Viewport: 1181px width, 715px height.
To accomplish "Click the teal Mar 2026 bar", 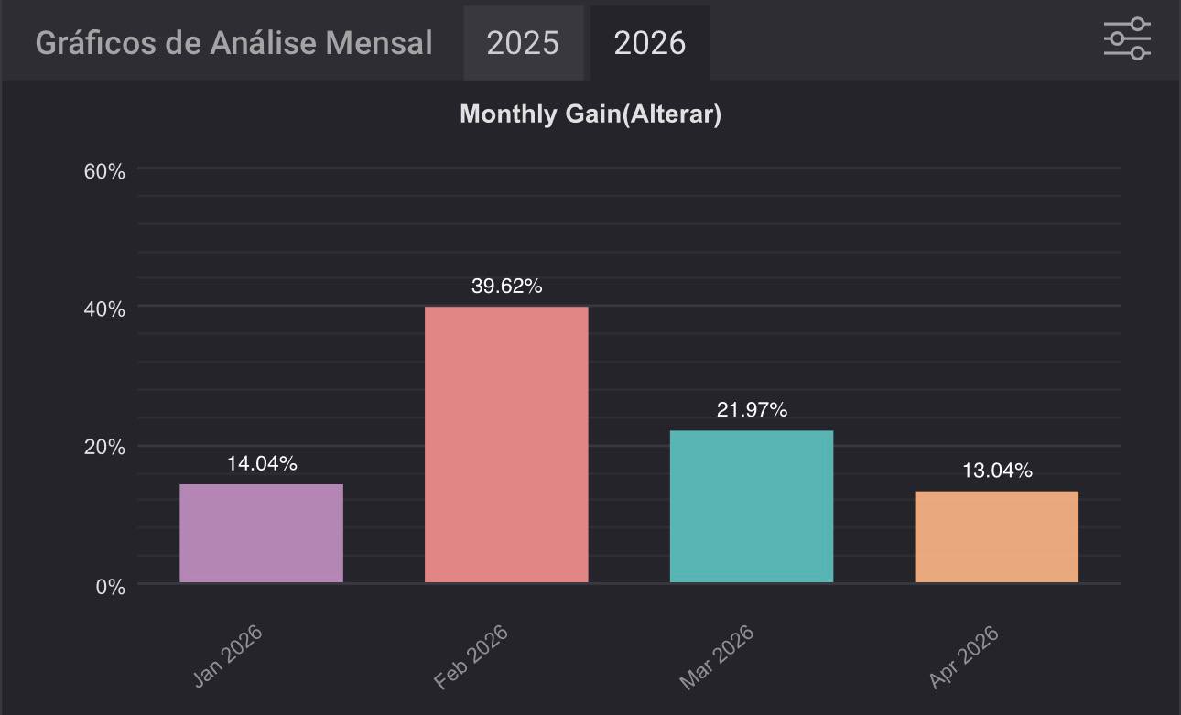I will click(x=752, y=506).
